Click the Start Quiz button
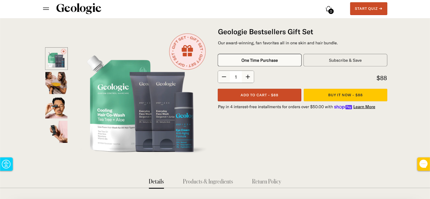 pyautogui.click(x=368, y=9)
